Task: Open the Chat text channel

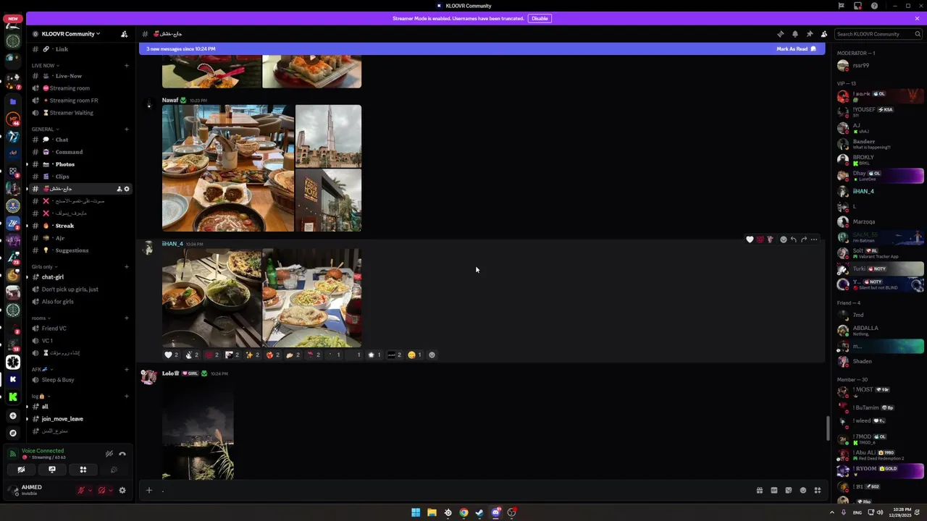Action: pos(80,140)
